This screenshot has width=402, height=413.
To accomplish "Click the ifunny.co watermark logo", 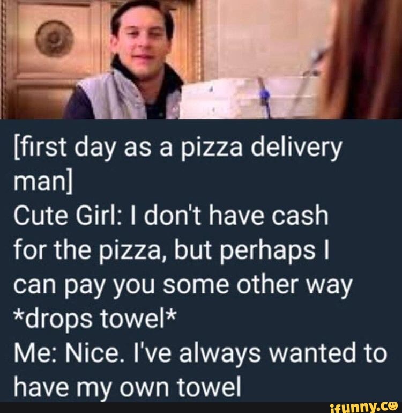I will (x=363, y=407).
